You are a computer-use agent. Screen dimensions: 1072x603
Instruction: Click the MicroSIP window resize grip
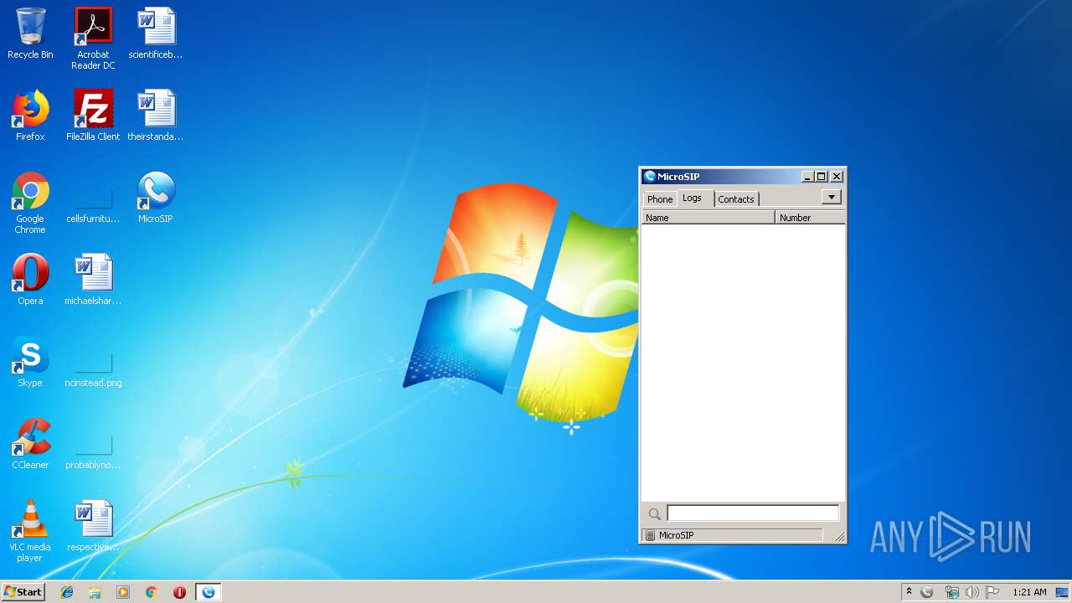click(839, 536)
